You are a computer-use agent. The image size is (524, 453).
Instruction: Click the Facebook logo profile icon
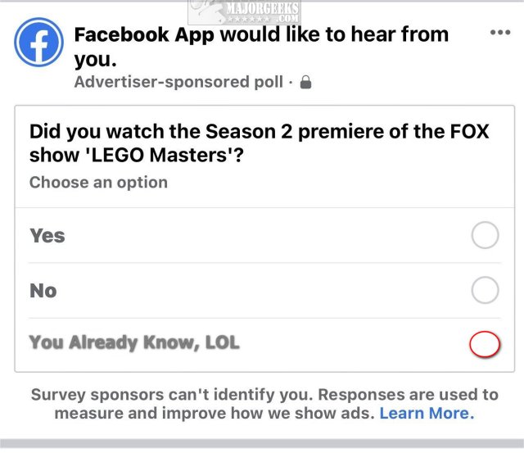click(x=38, y=42)
